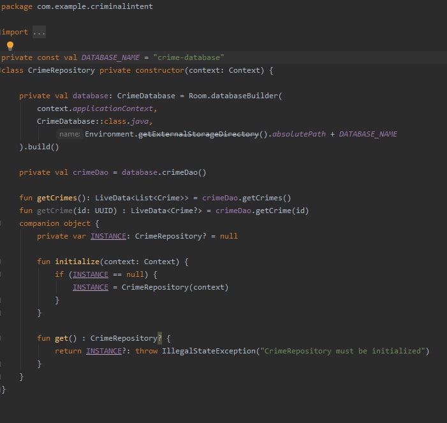
Task: Click the private constructor keyword
Action: [x=142, y=70]
